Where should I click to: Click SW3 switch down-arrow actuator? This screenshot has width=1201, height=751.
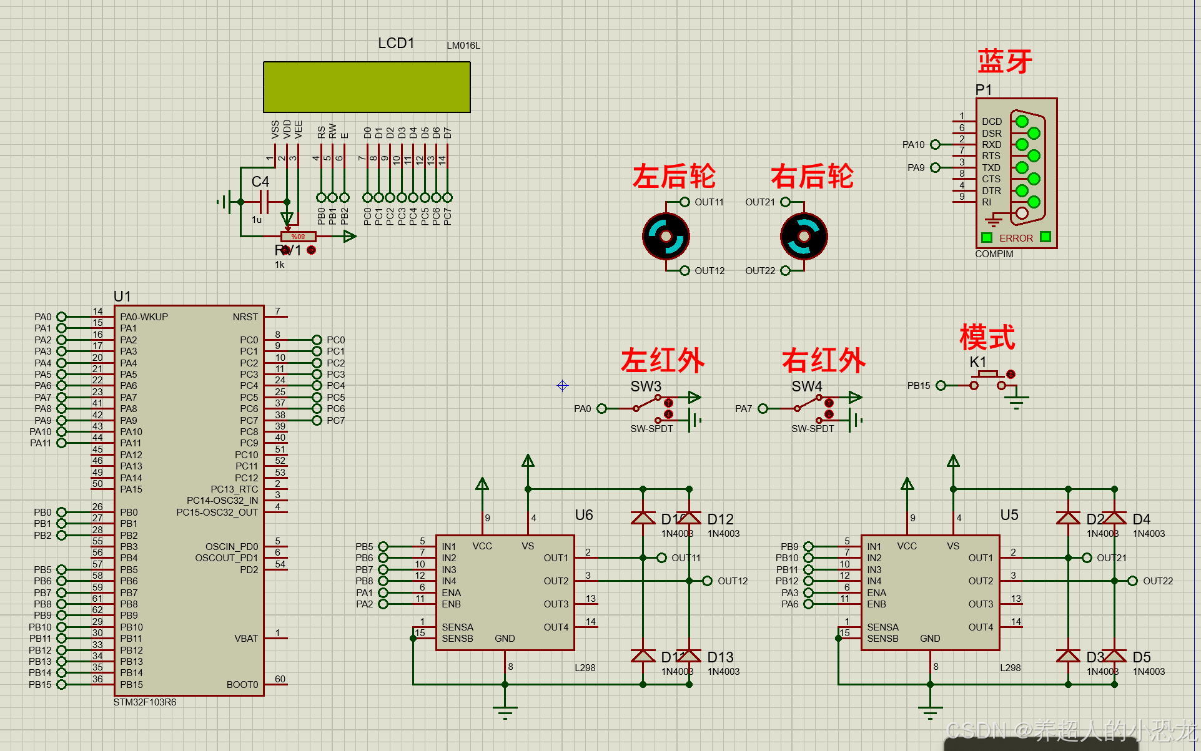point(668,415)
